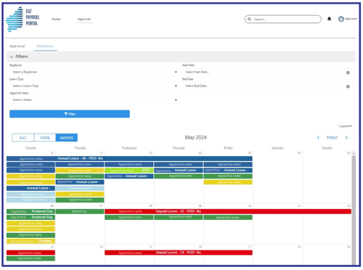Click the Select End Date field
This screenshot has width=363, height=270.
tap(267, 86)
